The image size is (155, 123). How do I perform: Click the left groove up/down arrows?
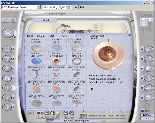click(x=29, y=14)
